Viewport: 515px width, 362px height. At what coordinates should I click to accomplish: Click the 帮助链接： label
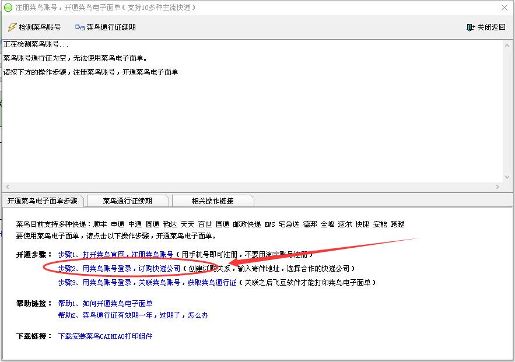[x=34, y=303]
